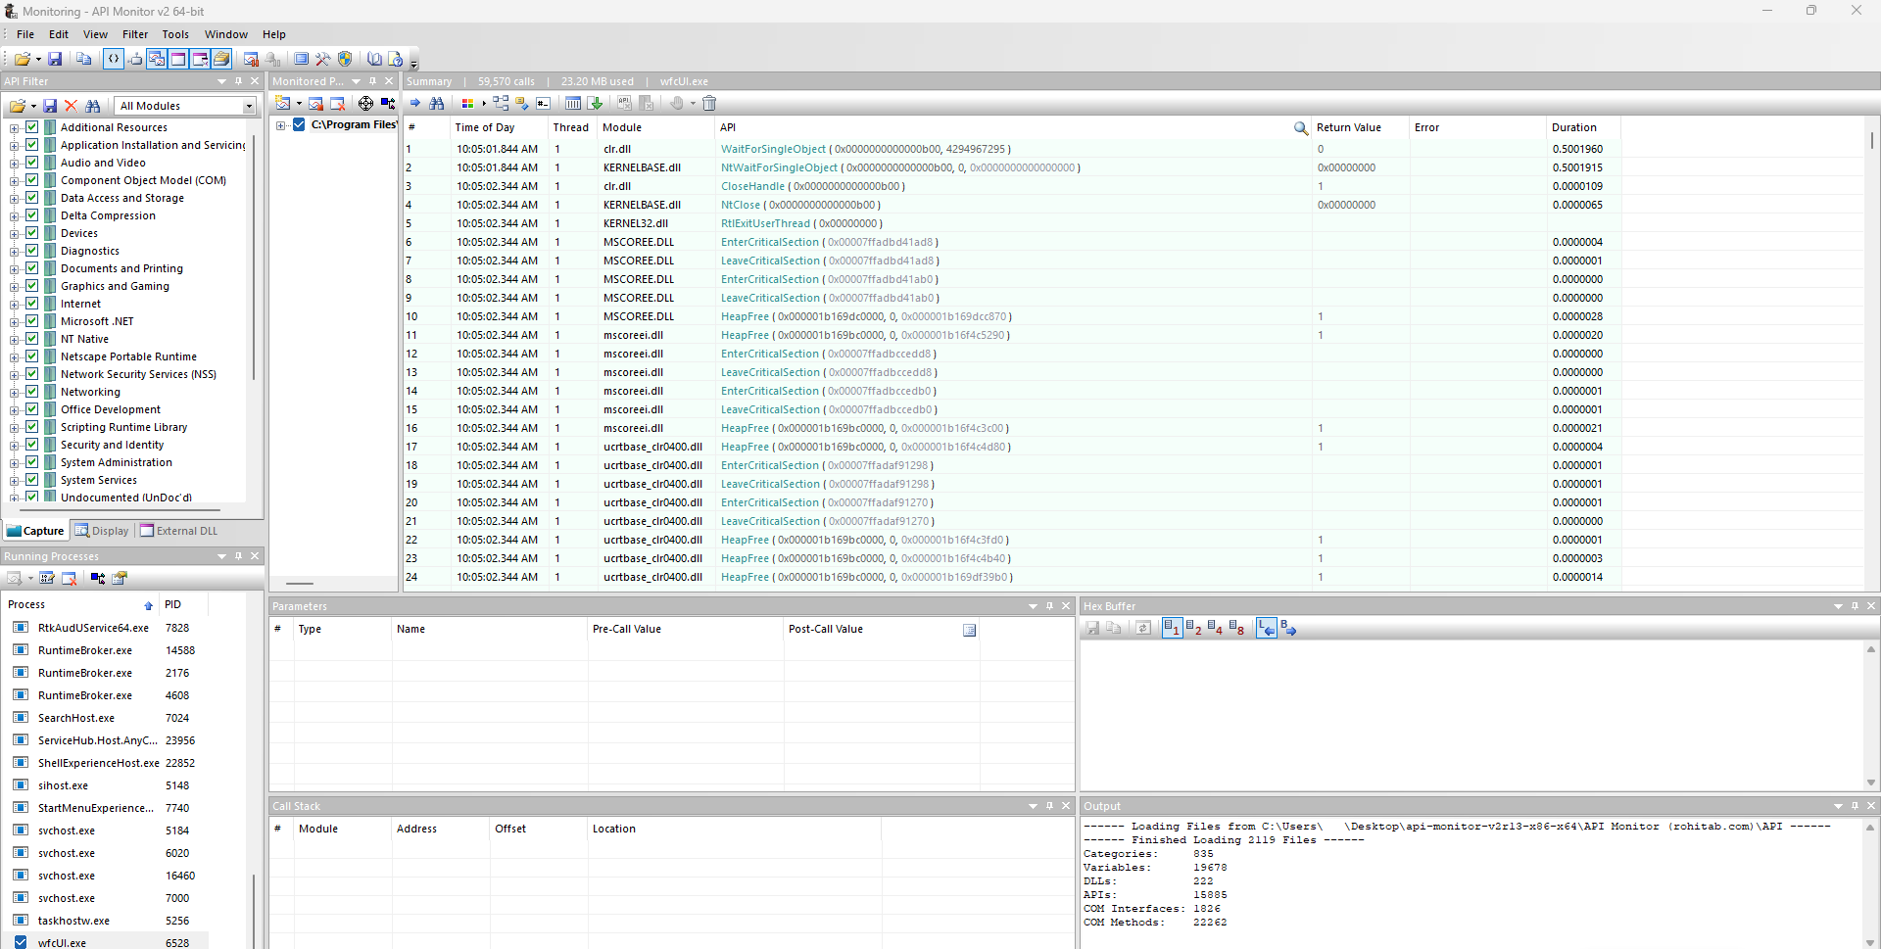This screenshot has width=1881, height=949.
Task: Open the Filter menu
Action: coord(135,34)
